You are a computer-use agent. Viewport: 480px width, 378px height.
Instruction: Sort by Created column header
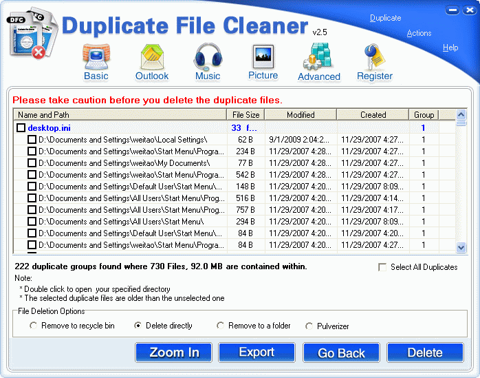pyautogui.click(x=373, y=115)
